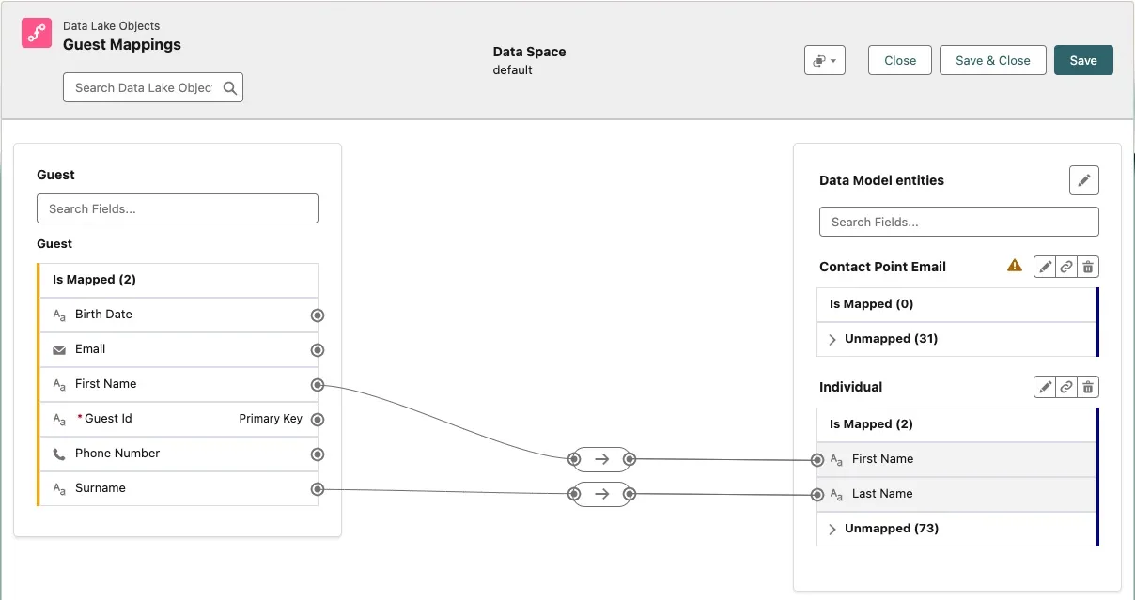The width and height of the screenshot is (1135, 600).
Task: Open relationship link for Contact Point Email
Action: tap(1065, 267)
